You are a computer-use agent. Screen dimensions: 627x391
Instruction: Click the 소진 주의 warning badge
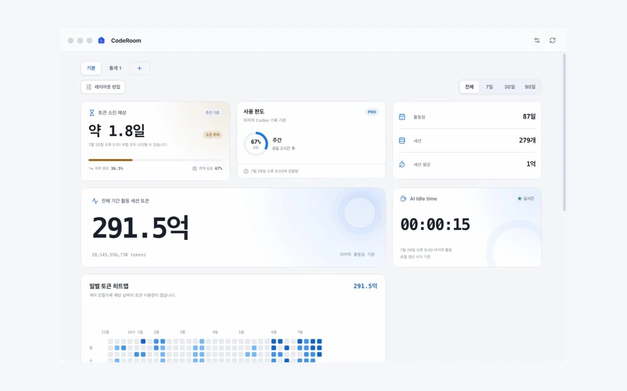(x=213, y=135)
